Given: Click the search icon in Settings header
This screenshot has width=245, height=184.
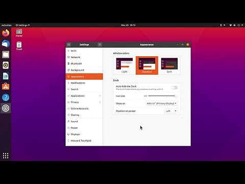Looking at the screenshot, I should pyautogui.click(x=68, y=44).
